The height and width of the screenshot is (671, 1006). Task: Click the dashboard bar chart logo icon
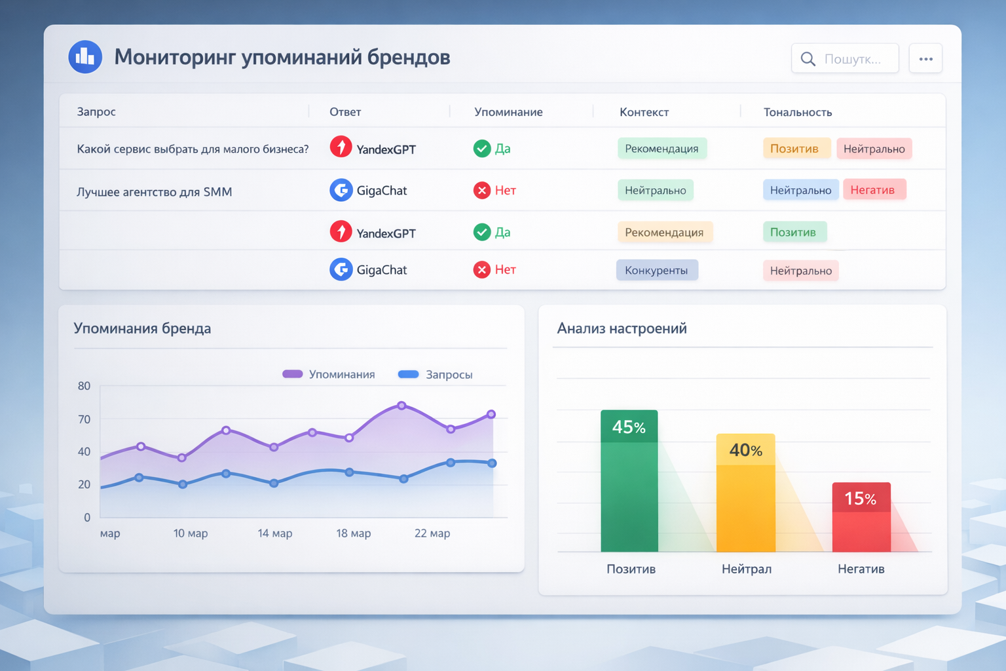click(85, 57)
